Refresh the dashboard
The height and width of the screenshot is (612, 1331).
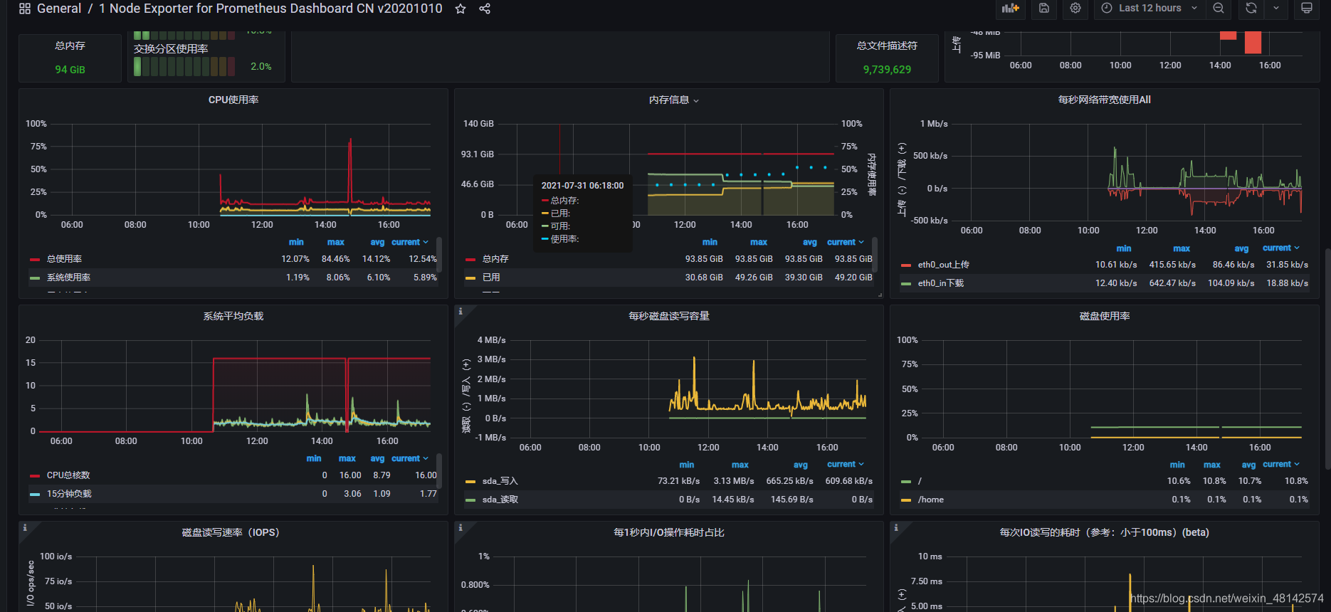point(1251,8)
